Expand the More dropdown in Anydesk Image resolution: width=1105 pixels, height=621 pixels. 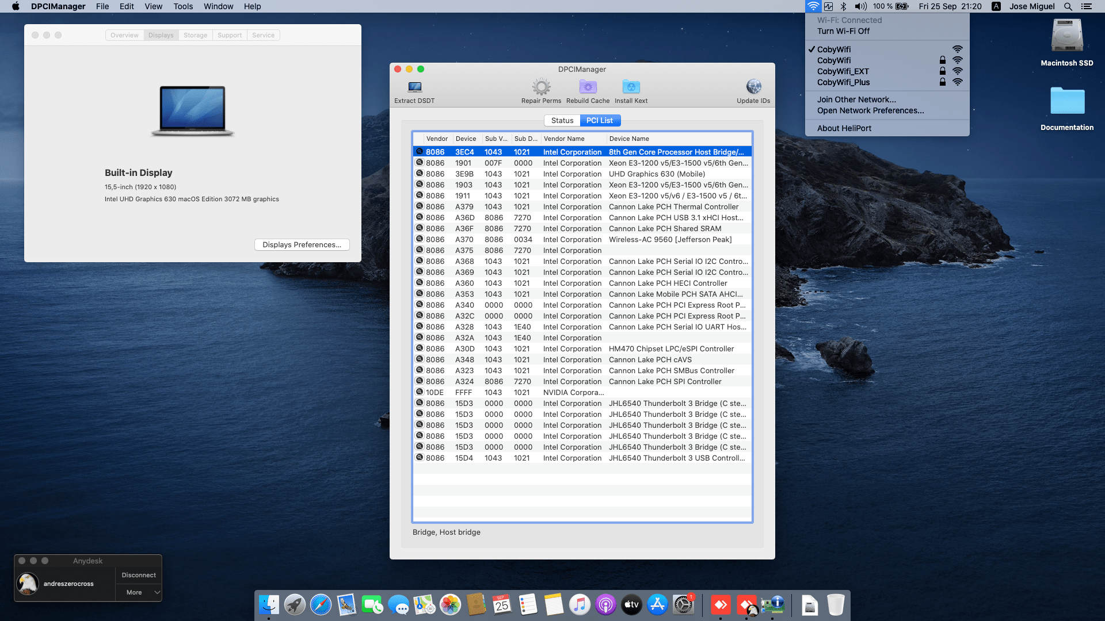[x=139, y=592]
